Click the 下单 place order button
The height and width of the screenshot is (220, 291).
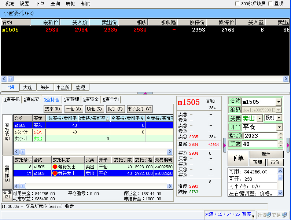(x=238, y=158)
